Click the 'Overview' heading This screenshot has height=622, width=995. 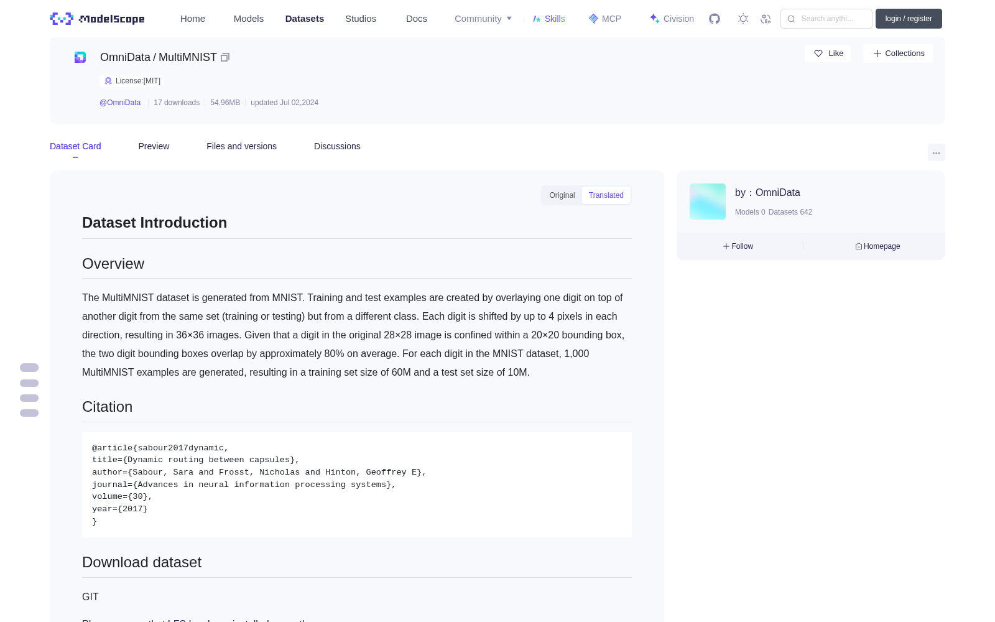(113, 264)
